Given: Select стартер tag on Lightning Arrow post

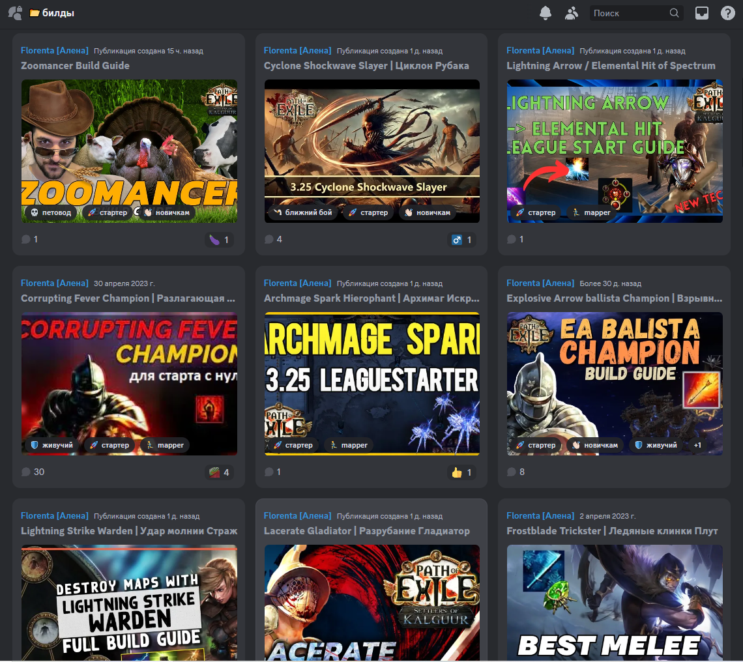Looking at the screenshot, I should [x=536, y=212].
